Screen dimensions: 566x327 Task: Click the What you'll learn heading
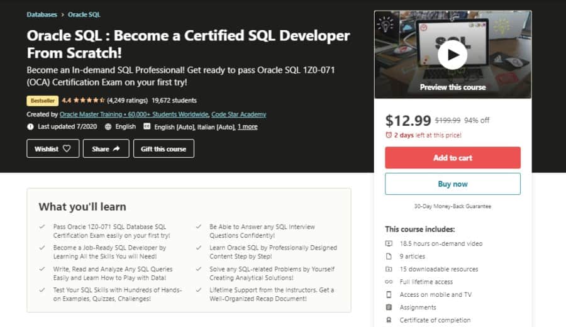coord(82,207)
